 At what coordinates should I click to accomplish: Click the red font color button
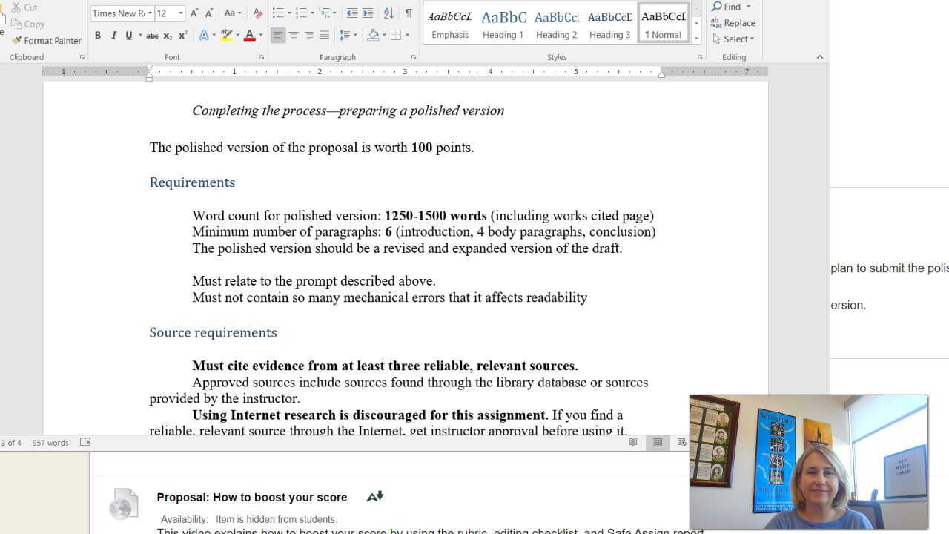(x=249, y=36)
